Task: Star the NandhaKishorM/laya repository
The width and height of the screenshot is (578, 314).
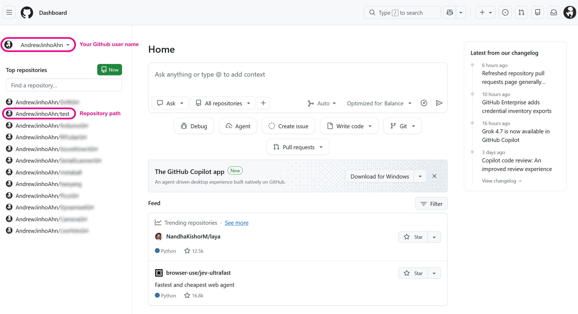Action: 413,237
